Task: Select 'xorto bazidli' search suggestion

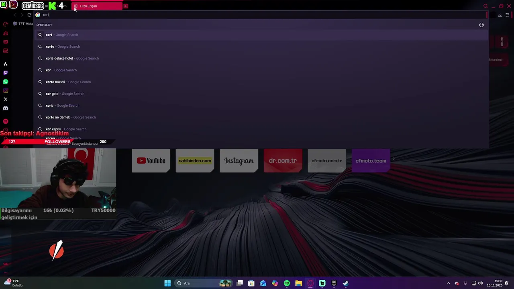Action: pos(261,82)
